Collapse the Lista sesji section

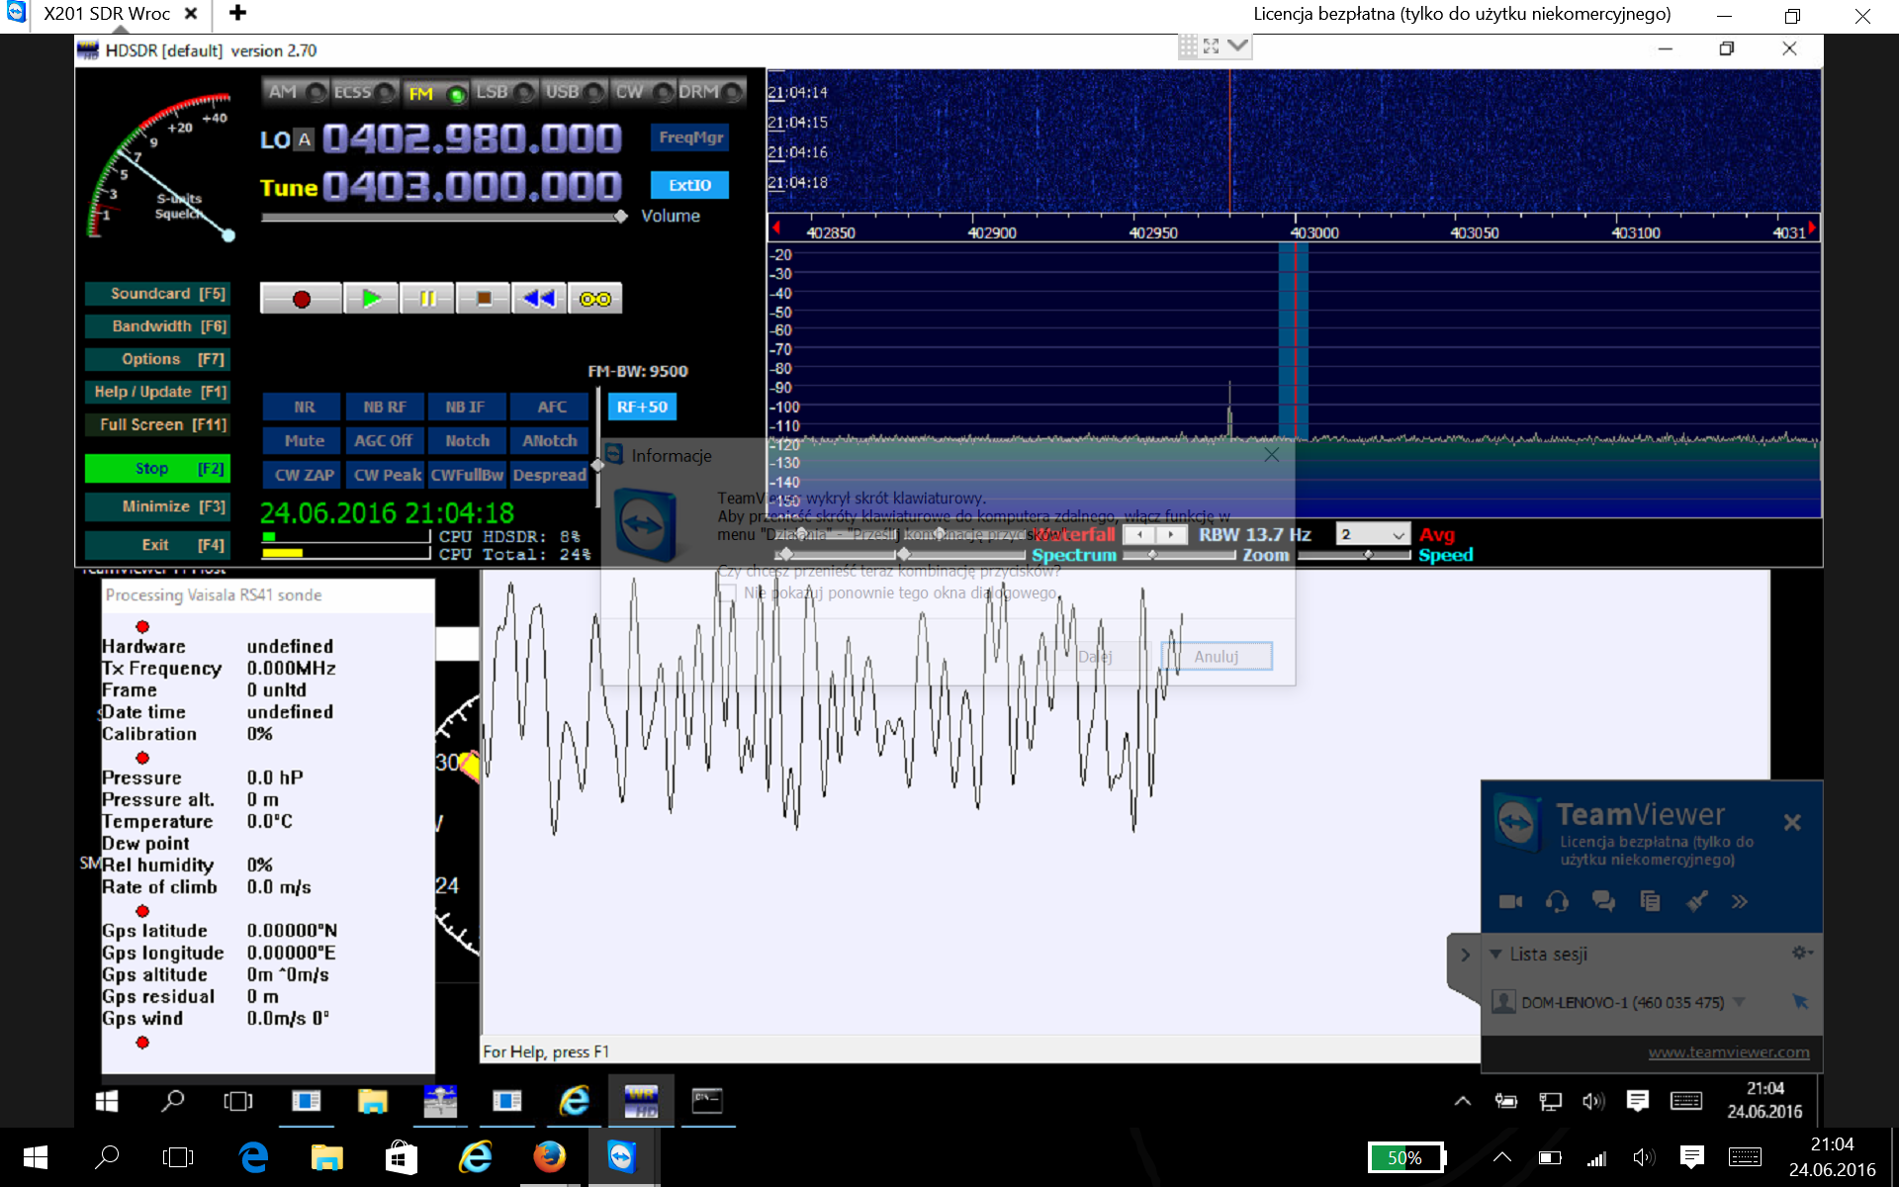click(1496, 955)
